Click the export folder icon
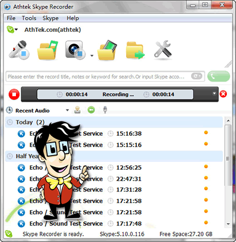This screenshot has height=242, width=236. (135, 51)
